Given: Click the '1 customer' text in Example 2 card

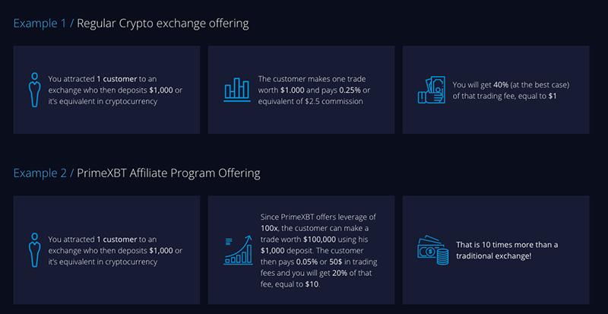Looking at the screenshot, I should click(x=117, y=239).
